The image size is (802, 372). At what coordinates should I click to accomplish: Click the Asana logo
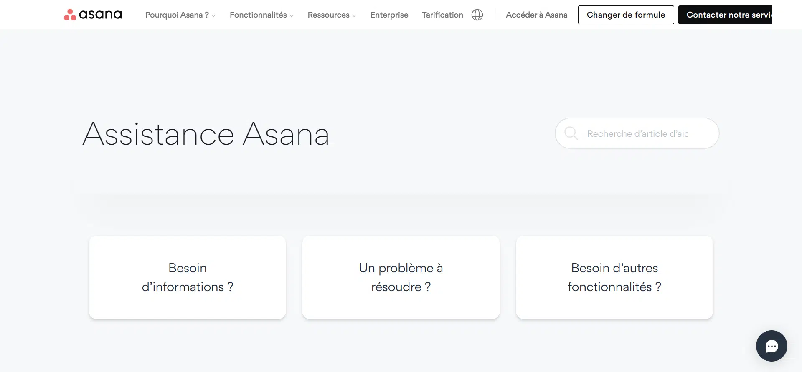92,15
